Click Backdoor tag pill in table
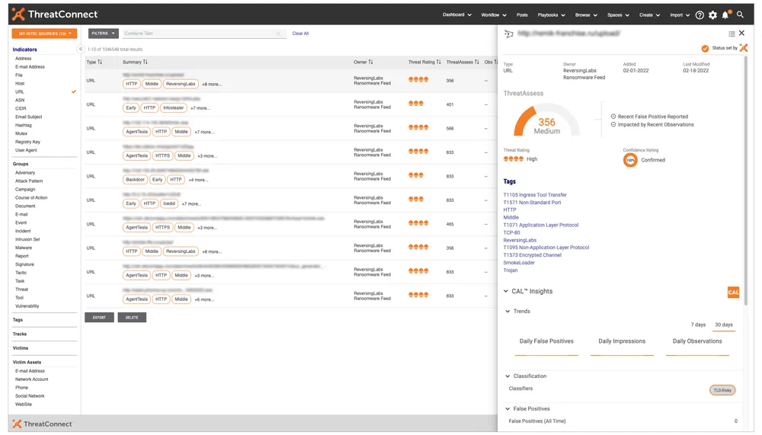The height and width of the screenshot is (435, 762). click(x=135, y=180)
